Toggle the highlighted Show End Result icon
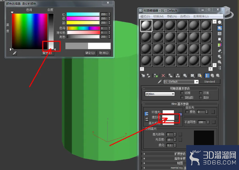The height and width of the screenshot is (170, 239). (x=207, y=76)
